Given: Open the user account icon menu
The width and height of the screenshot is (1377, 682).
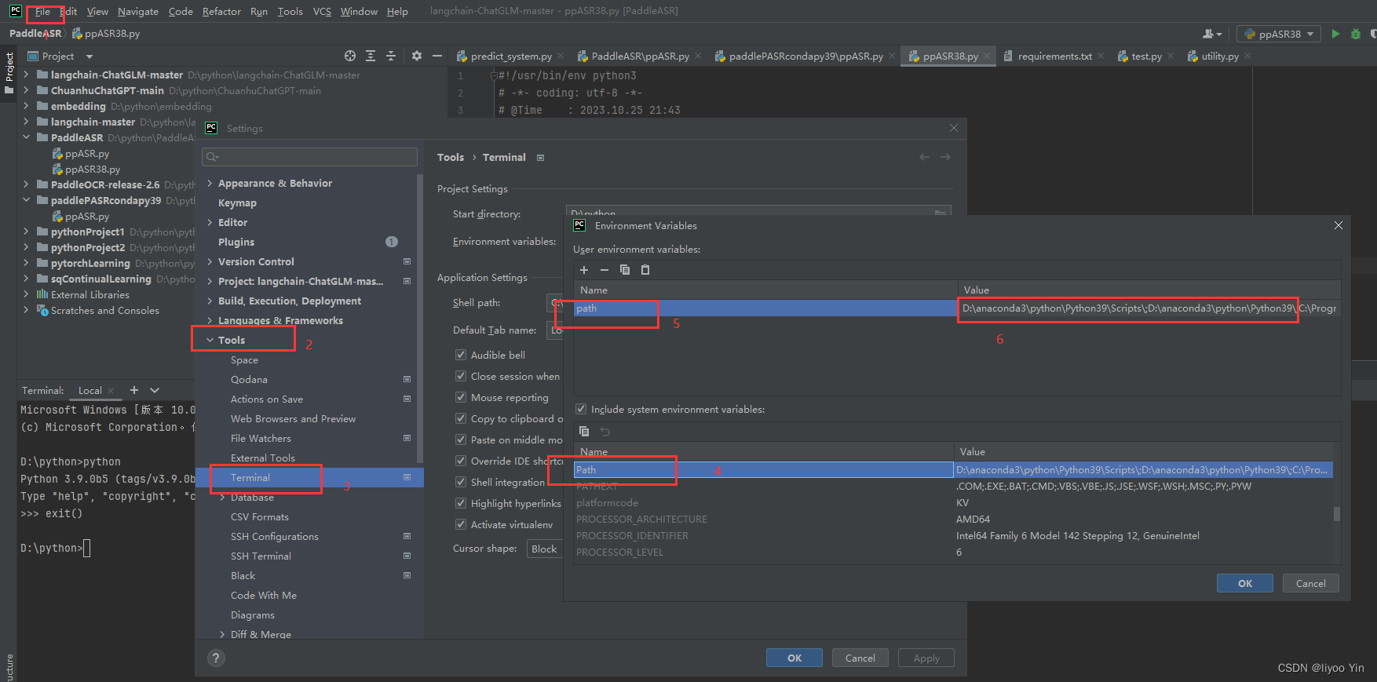Looking at the screenshot, I should tap(1212, 34).
